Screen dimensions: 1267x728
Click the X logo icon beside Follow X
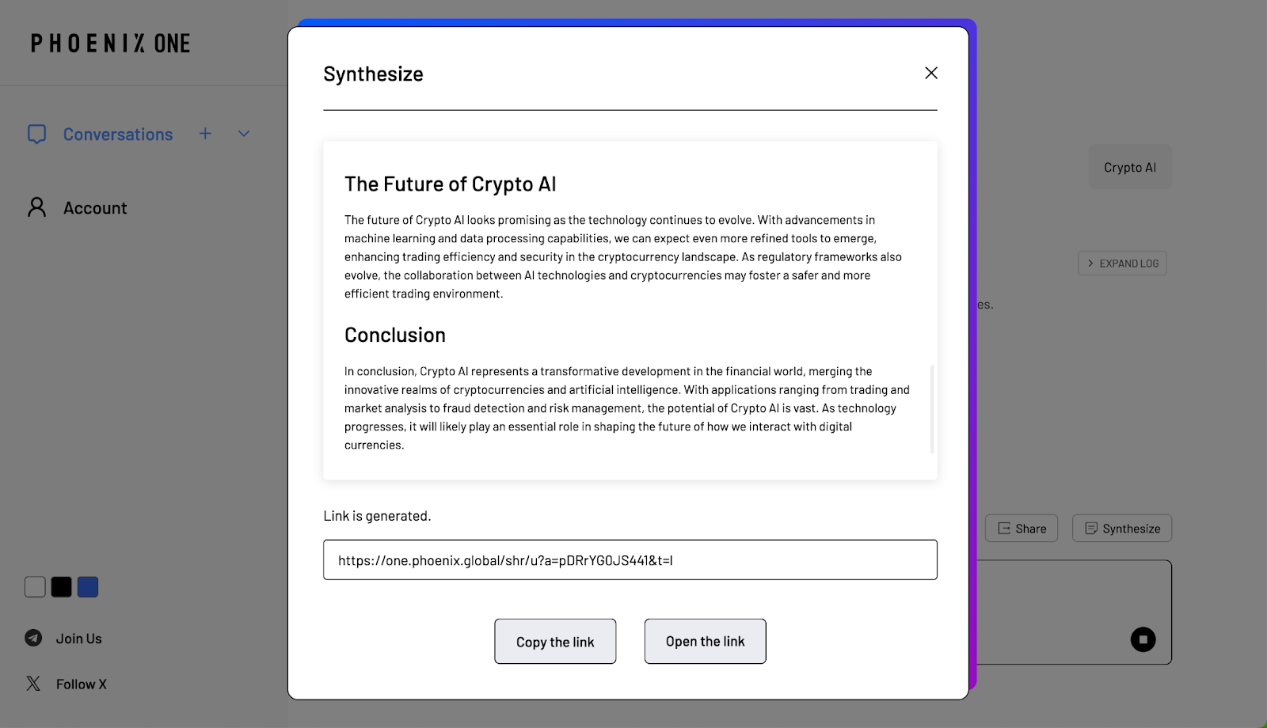pyautogui.click(x=33, y=684)
